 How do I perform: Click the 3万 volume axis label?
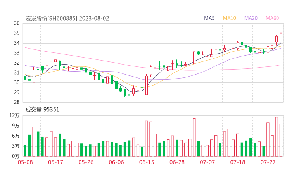pyautogui.click(x=16, y=146)
